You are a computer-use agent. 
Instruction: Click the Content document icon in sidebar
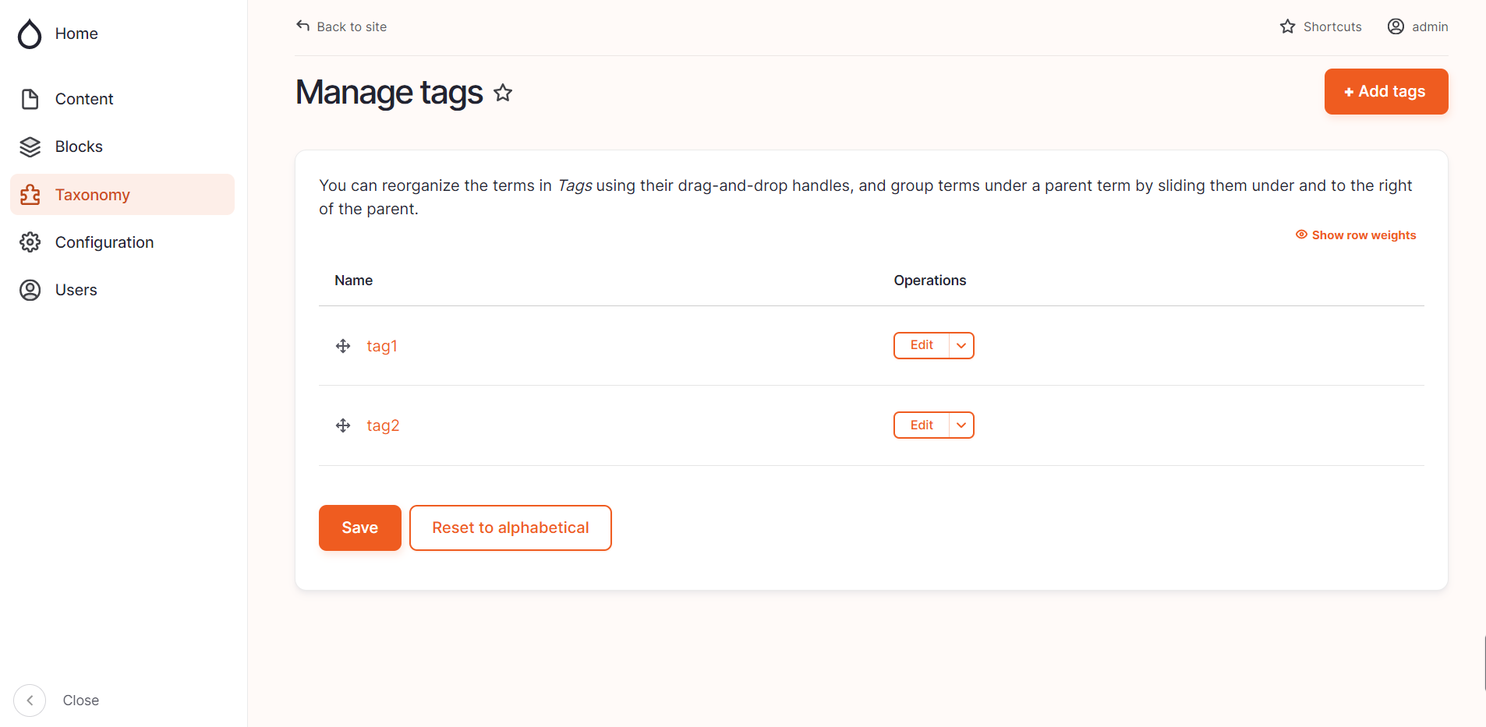pos(30,99)
